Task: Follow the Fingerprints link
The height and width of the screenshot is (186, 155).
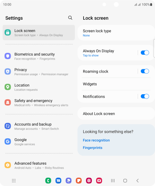Action: coord(93,148)
